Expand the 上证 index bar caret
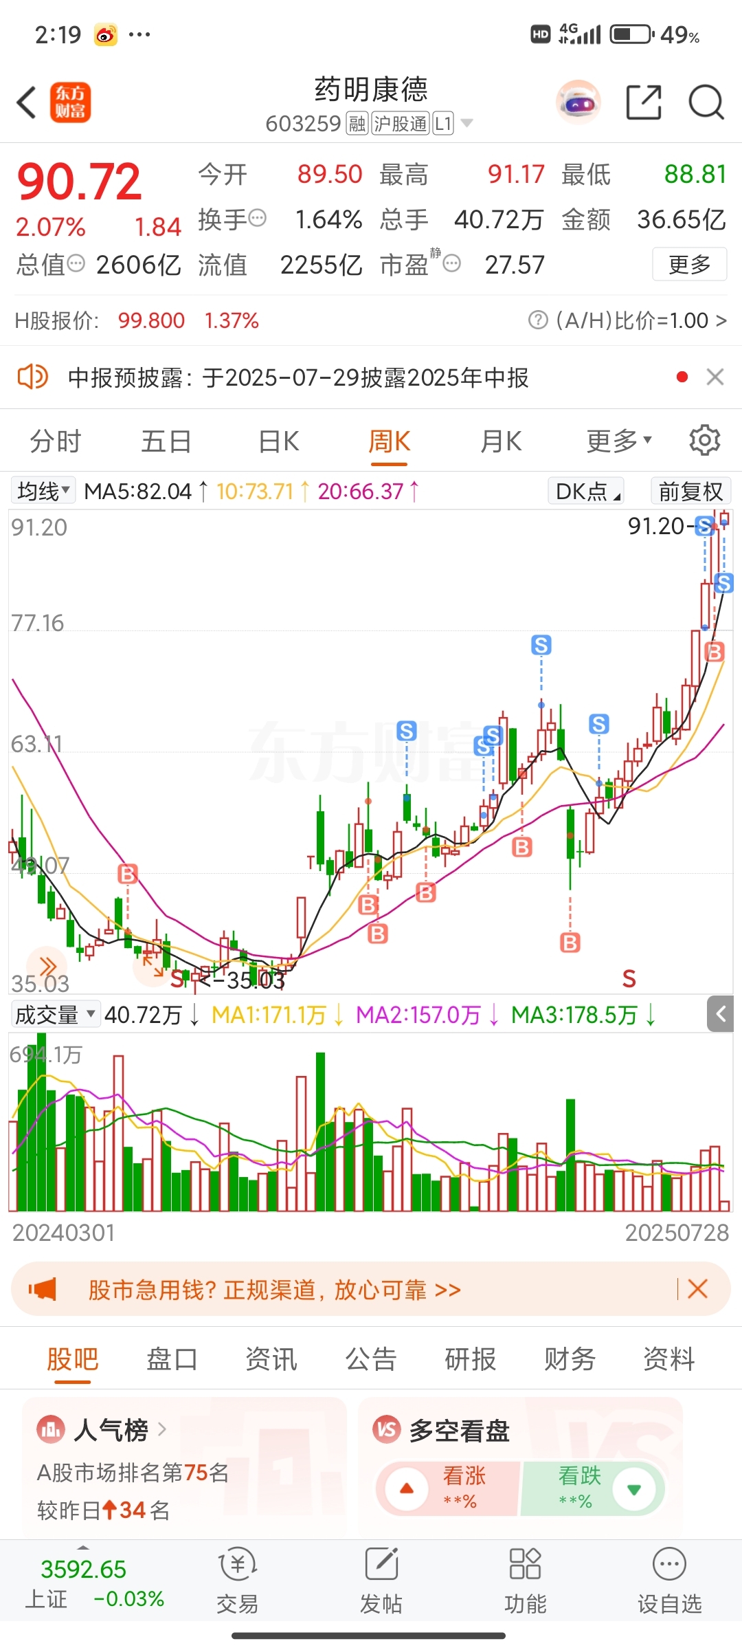The width and height of the screenshot is (742, 1650). click(x=83, y=1548)
